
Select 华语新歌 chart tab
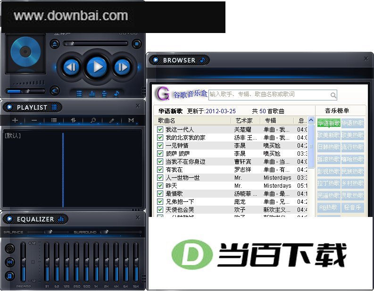pyautogui.click(x=329, y=123)
